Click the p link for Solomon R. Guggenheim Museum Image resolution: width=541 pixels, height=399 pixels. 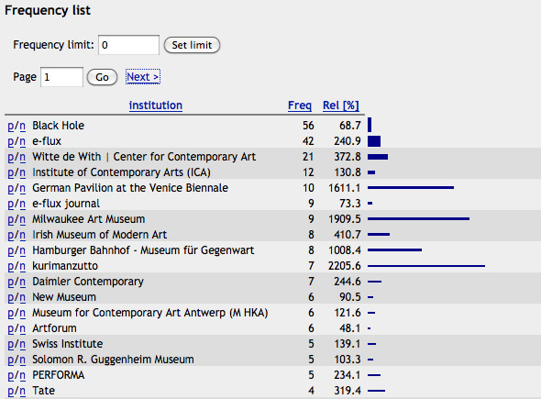[x=11, y=360]
